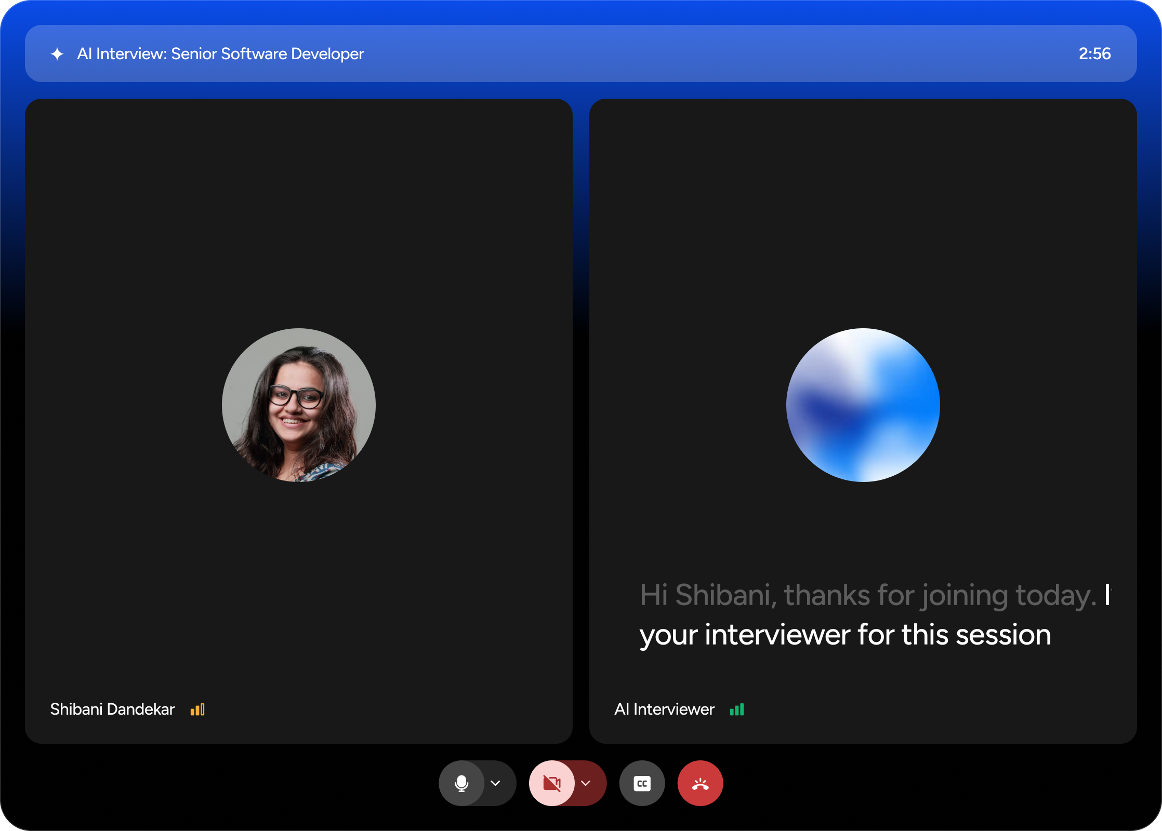Viewport: 1162px width, 831px height.
Task: Click the Shibani Dandekar name label
Action: [x=112, y=709]
